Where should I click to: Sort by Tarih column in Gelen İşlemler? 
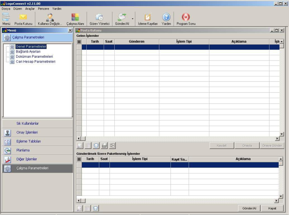95,42
